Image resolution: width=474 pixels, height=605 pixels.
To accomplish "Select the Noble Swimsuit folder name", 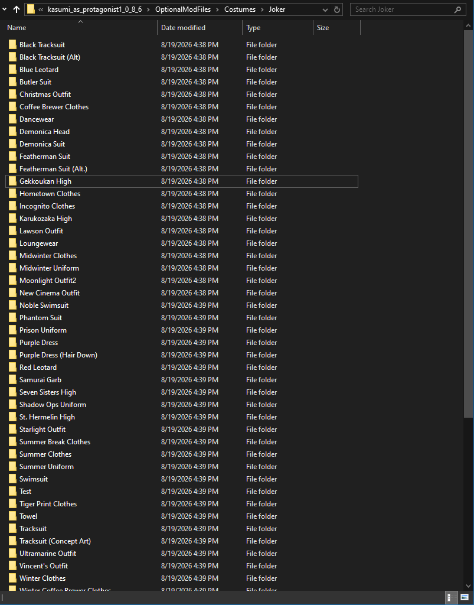I will coord(44,305).
